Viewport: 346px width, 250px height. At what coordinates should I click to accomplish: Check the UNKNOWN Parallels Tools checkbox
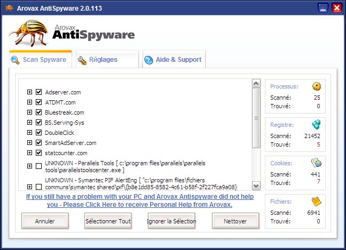[x=38, y=166]
